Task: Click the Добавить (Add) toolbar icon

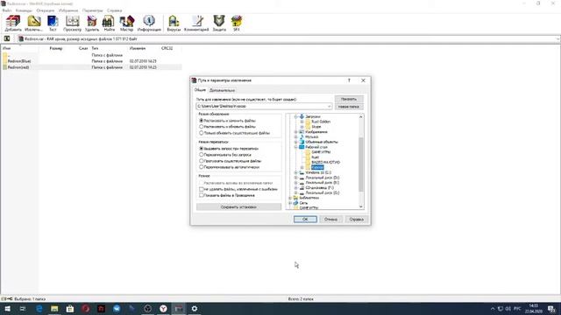Action: click(13, 24)
